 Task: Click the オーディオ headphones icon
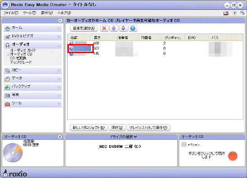click(7, 45)
